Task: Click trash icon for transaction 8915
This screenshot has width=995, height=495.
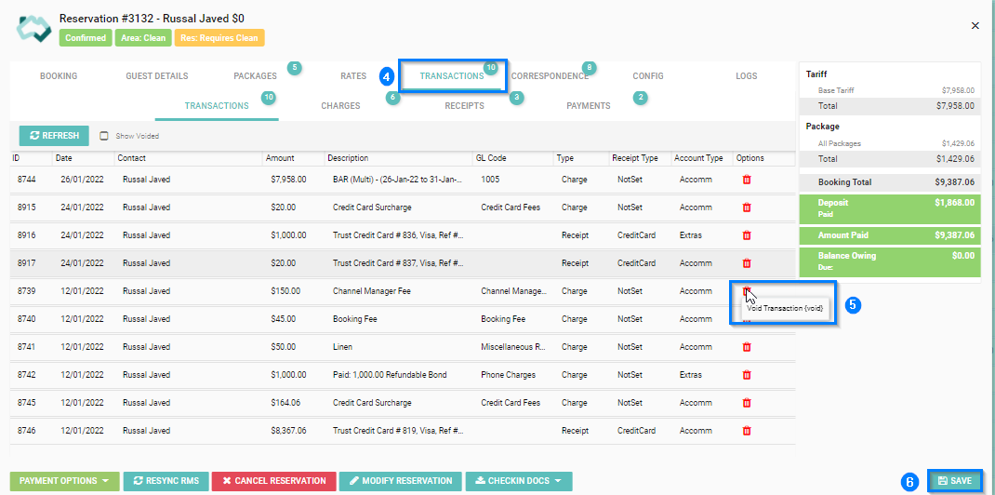Action: coord(746,207)
